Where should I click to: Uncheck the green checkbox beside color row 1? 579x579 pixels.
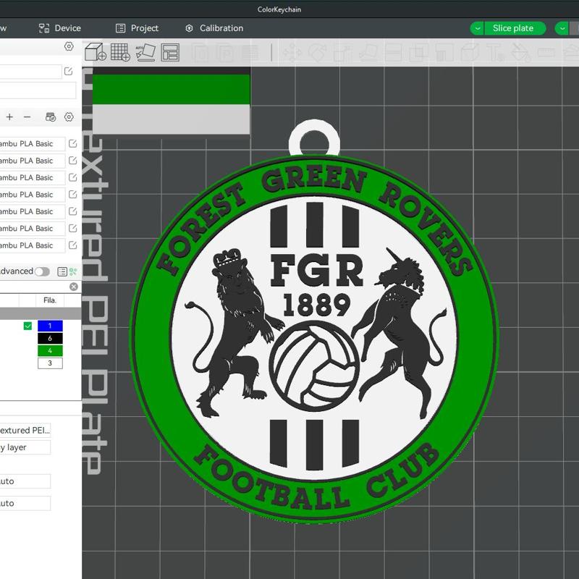coord(27,326)
